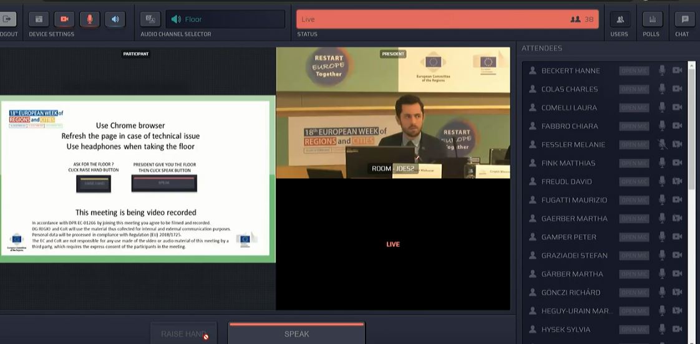Click microphone icon for Fink Matthias

(x=662, y=163)
